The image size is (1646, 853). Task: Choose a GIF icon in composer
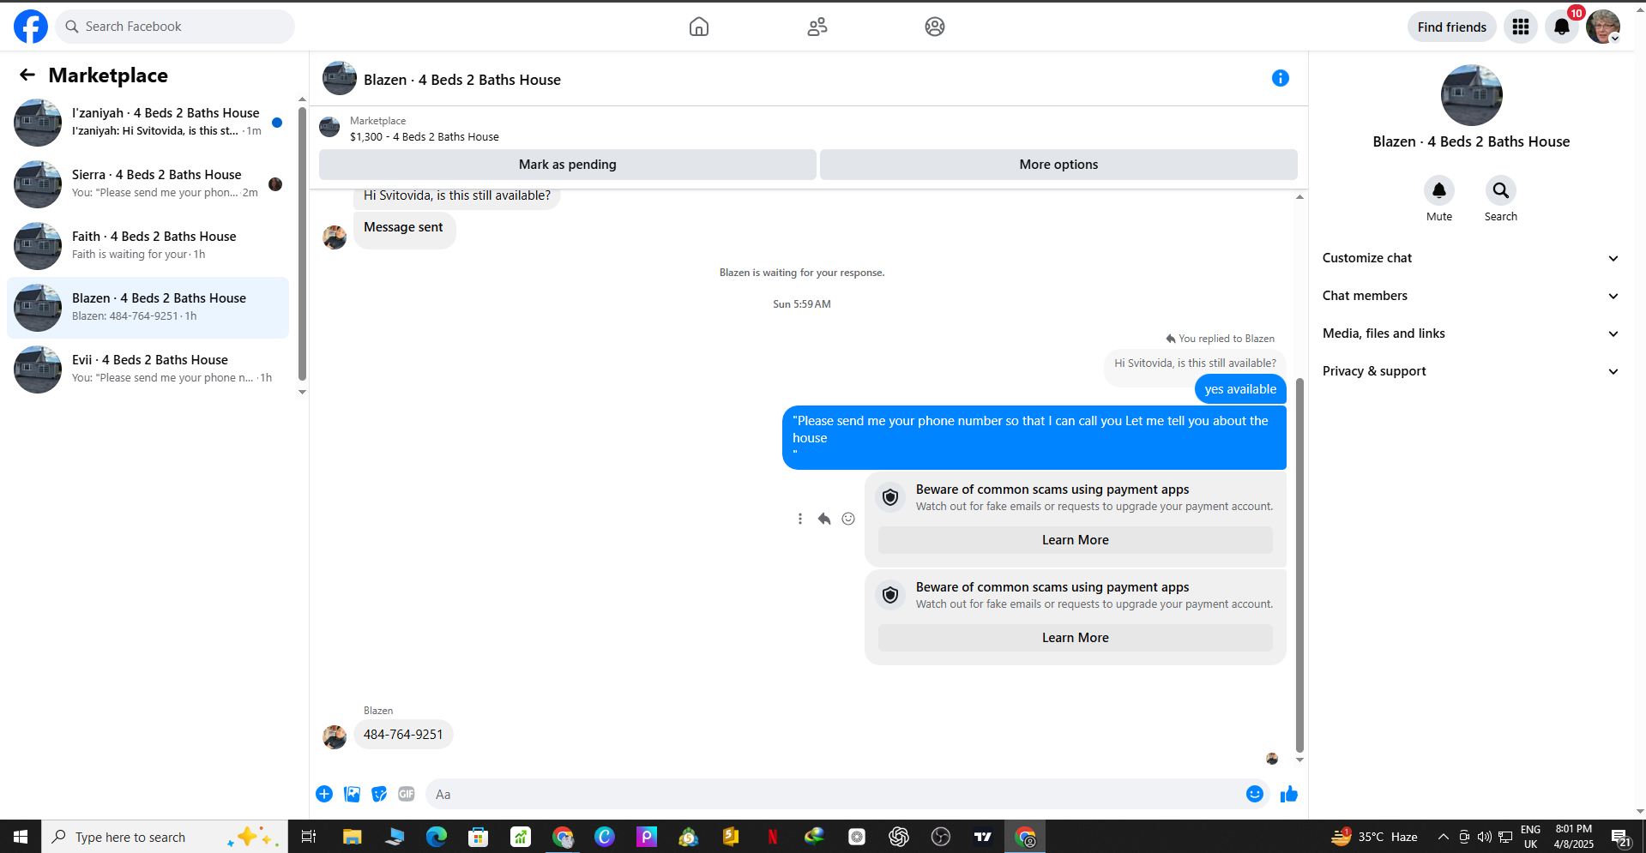click(x=407, y=794)
